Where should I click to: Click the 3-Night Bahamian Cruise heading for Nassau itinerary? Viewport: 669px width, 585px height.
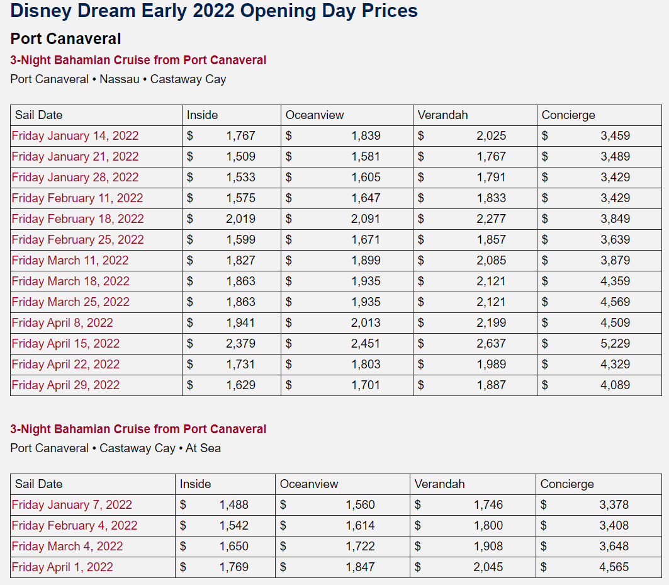[x=138, y=60]
